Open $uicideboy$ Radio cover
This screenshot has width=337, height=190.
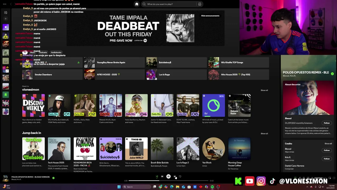click(111, 149)
